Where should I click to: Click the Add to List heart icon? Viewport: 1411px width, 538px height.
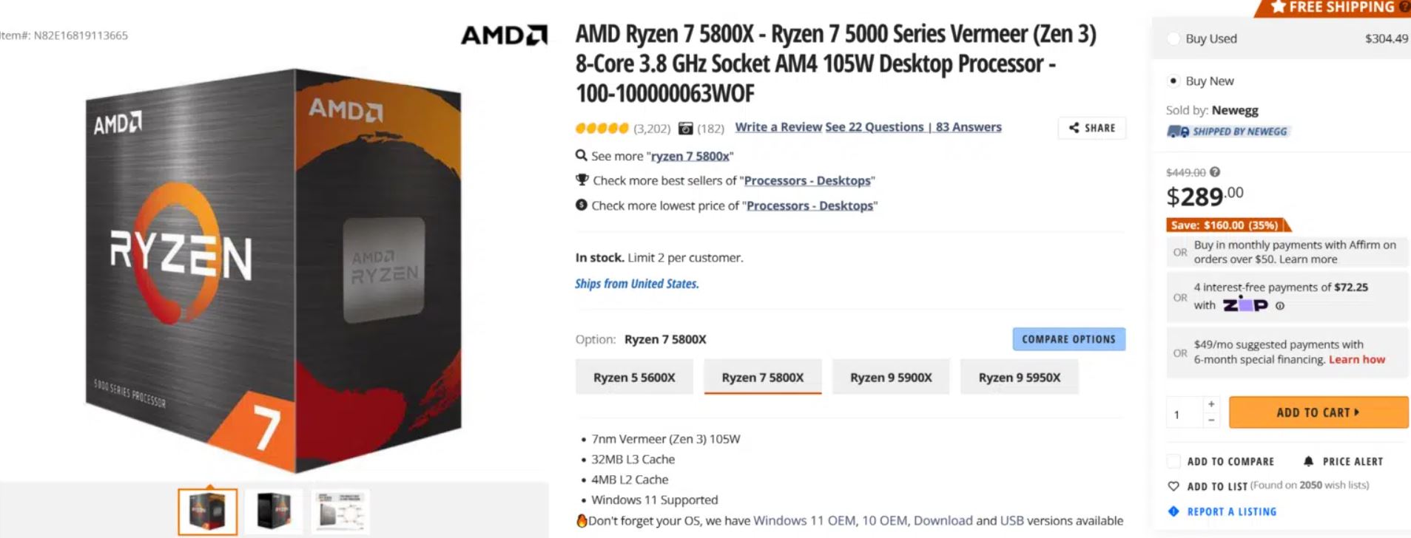tap(1173, 486)
